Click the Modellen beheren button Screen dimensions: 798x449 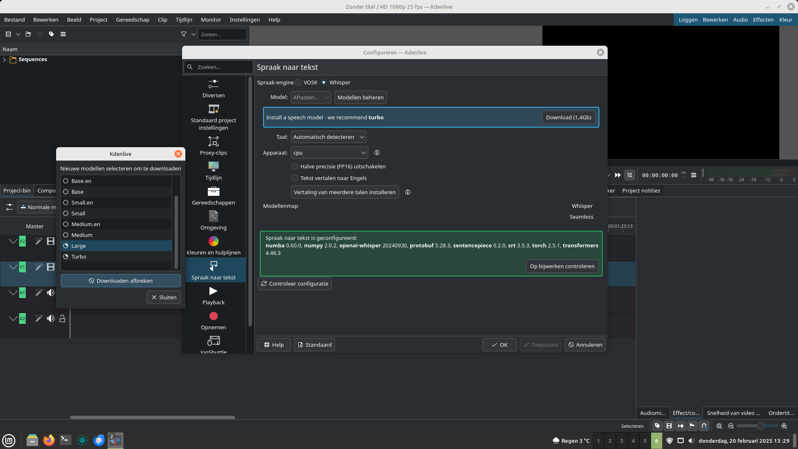pos(360,97)
